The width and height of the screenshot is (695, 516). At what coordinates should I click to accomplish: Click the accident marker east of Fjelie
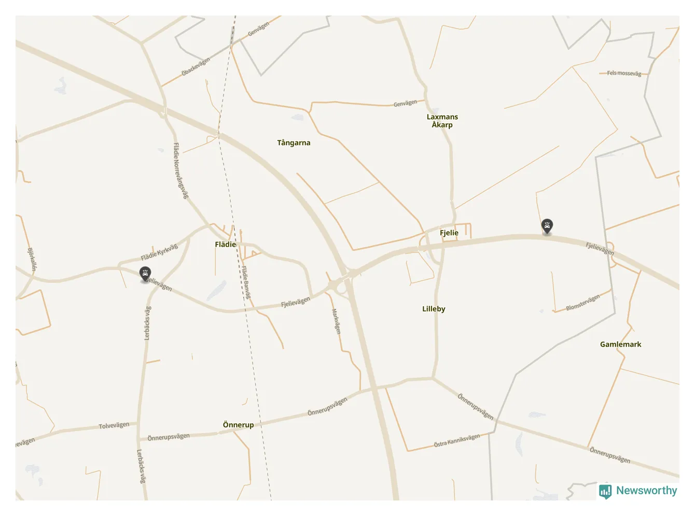(x=547, y=226)
